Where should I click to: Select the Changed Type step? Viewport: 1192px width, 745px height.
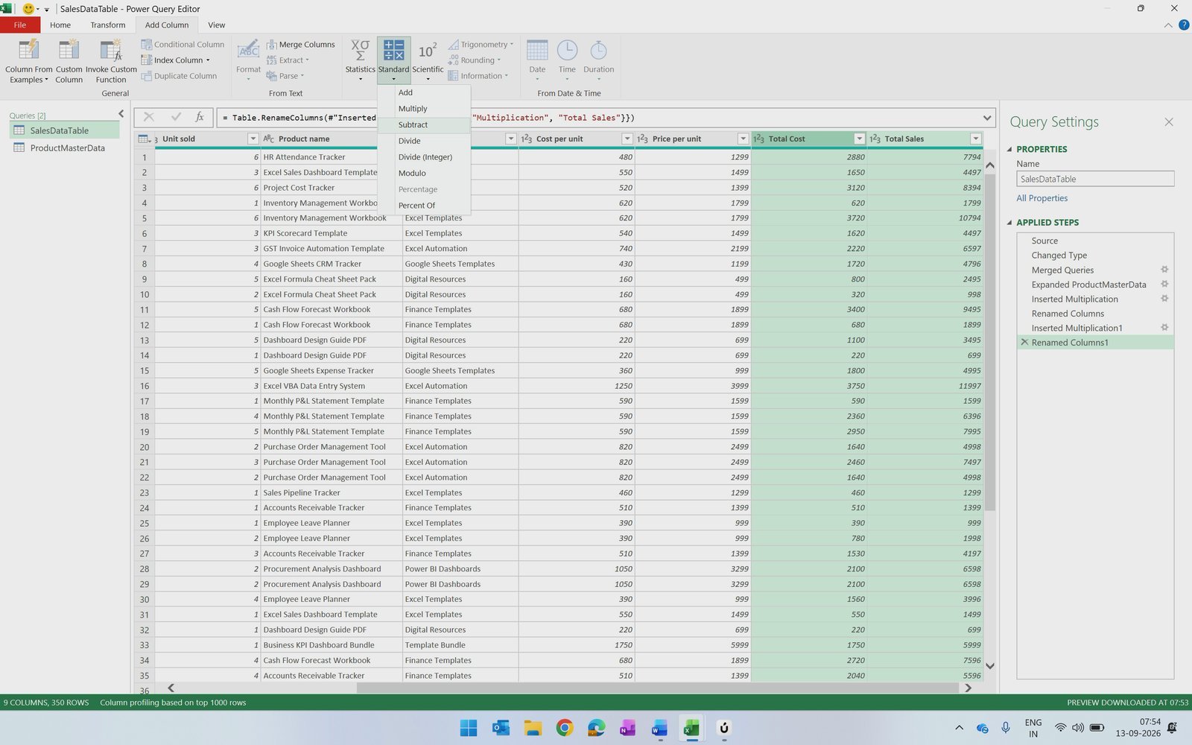point(1094,256)
